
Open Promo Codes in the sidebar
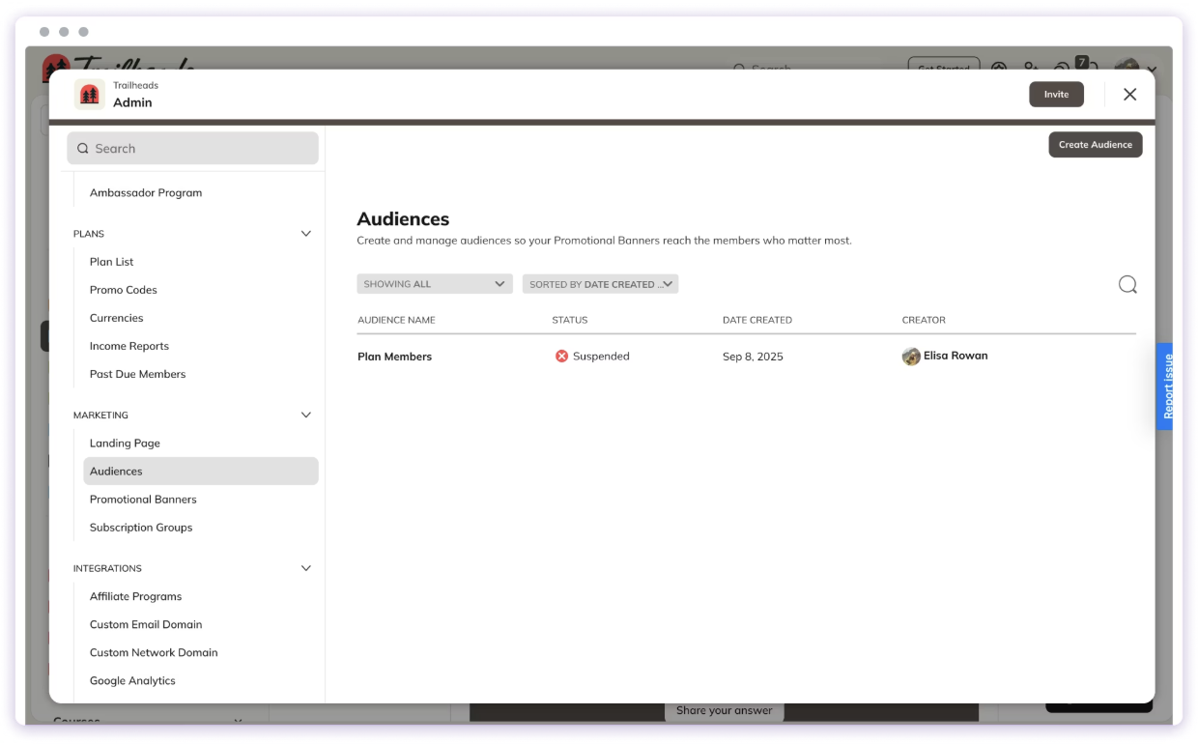point(124,290)
